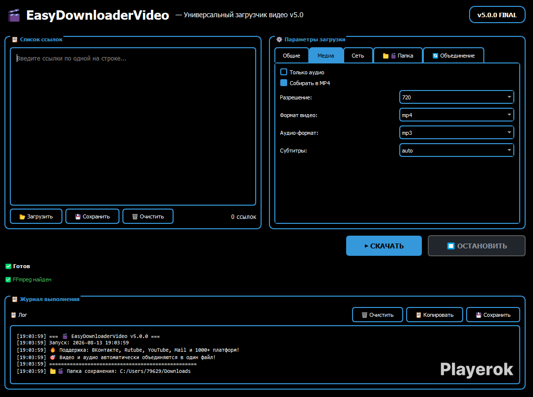Image resolution: width=533 pixels, height=397 pixels.
Task: Switch to the Общие tab
Action: [x=292, y=56]
